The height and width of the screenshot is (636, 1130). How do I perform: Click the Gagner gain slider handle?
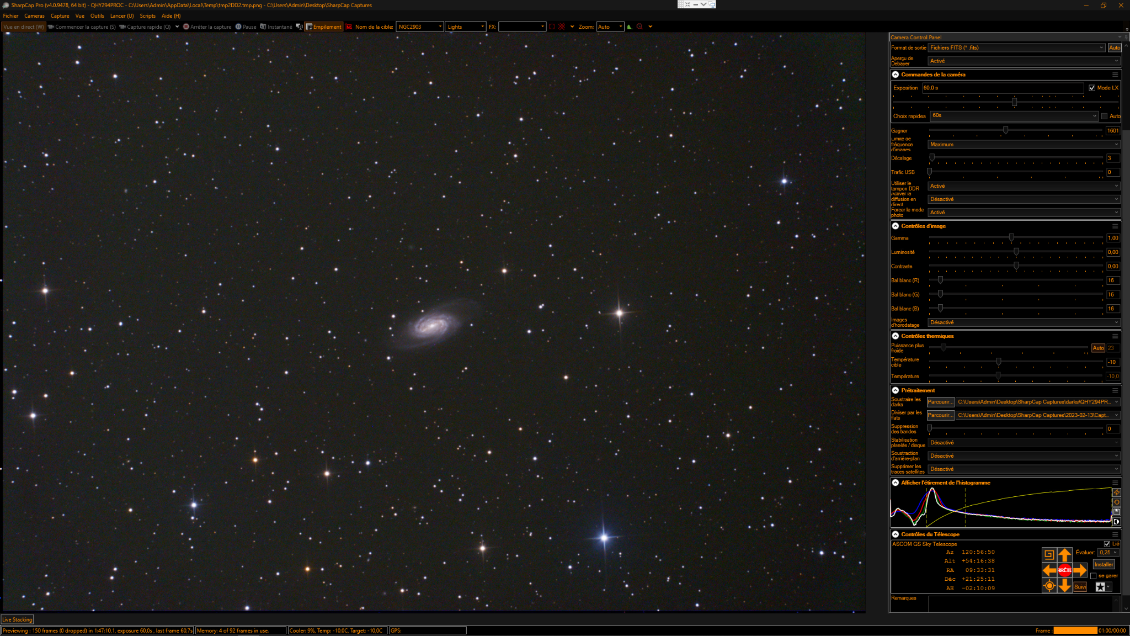(x=1005, y=130)
